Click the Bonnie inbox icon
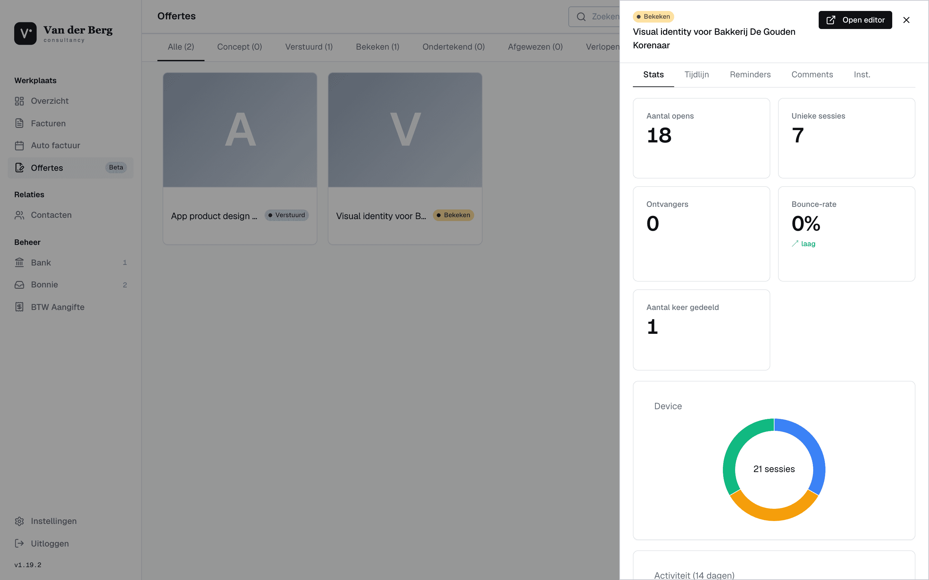 pos(19,285)
